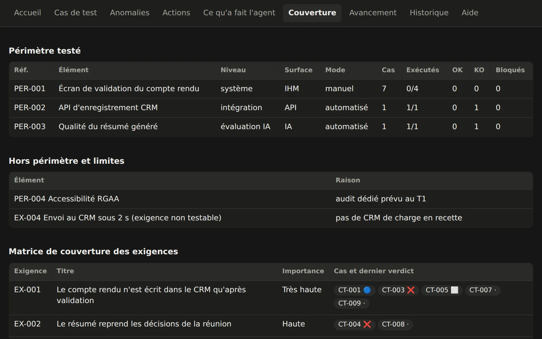
Task: Click the CT-009 case chip
Action: pos(352,303)
